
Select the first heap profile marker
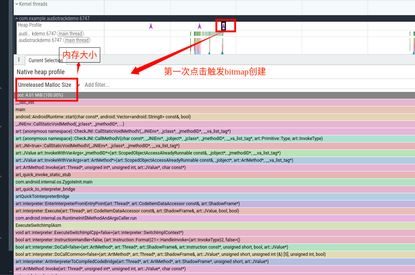[x=151, y=26]
